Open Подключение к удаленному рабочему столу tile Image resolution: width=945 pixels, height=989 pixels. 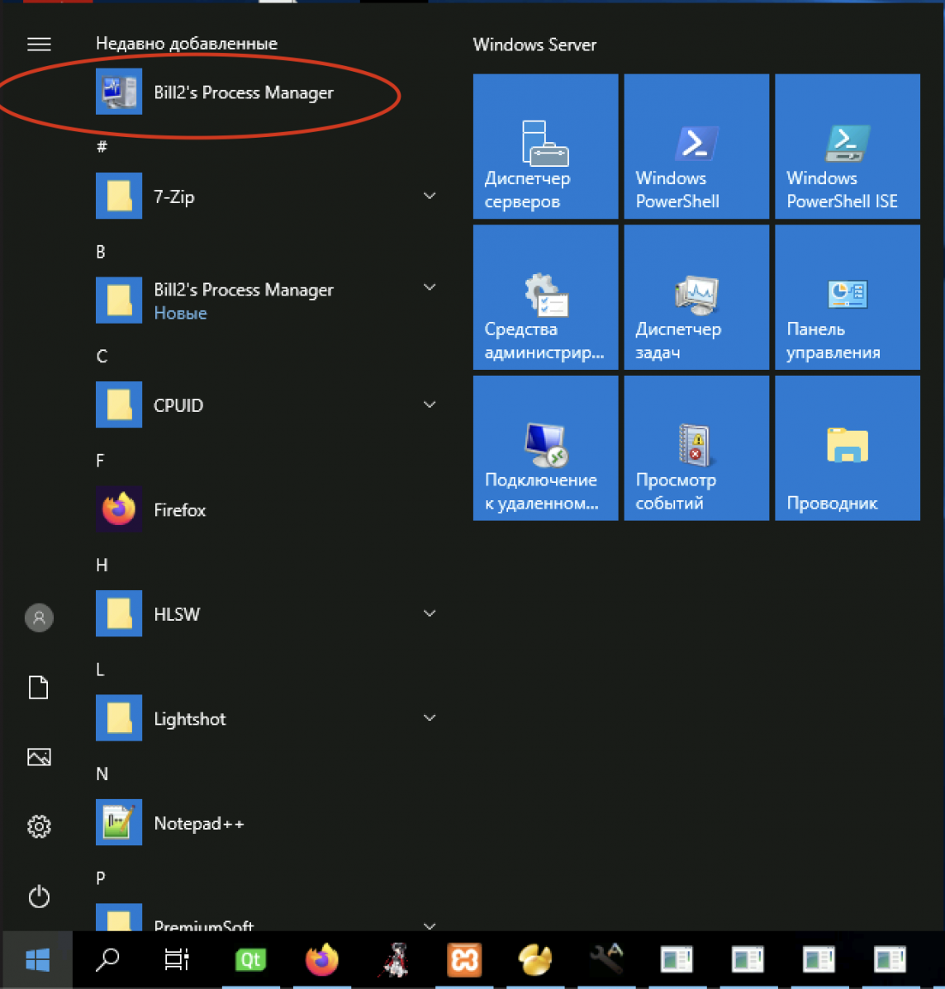[545, 448]
